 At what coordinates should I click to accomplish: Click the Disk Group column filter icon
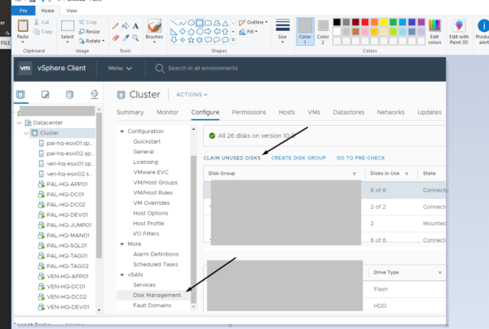(355, 174)
